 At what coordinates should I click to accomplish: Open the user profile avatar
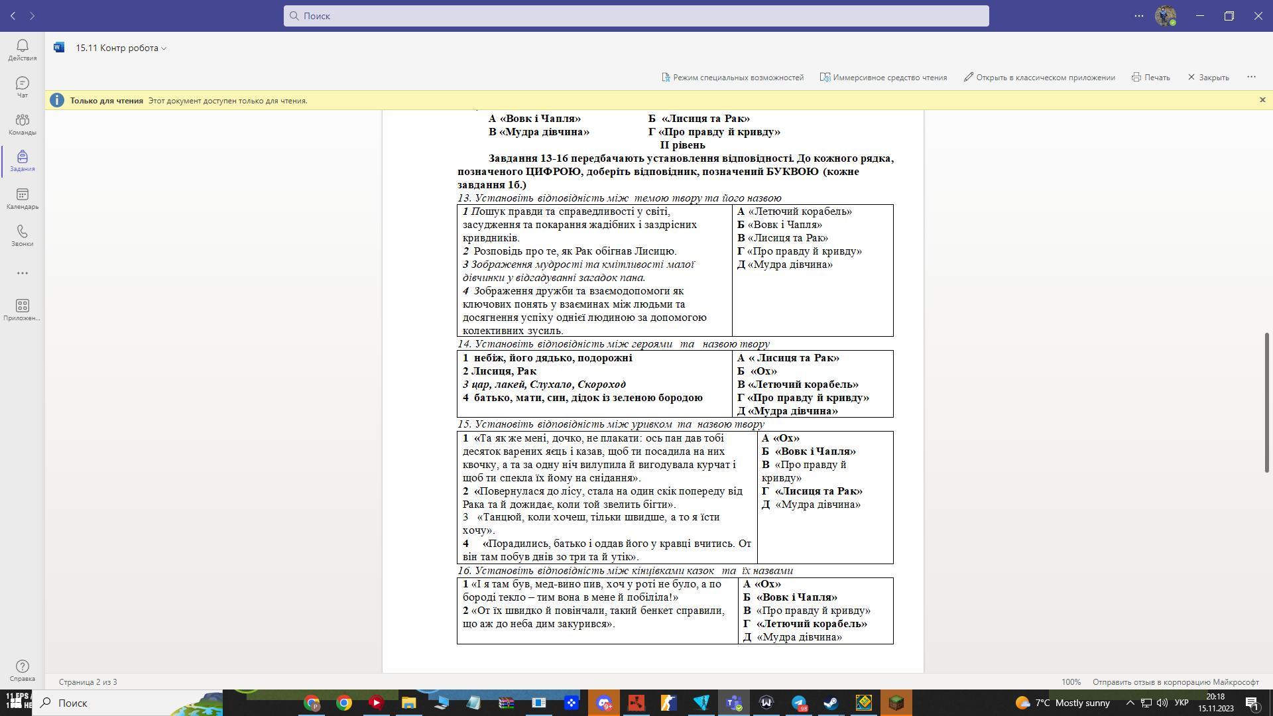pyautogui.click(x=1165, y=16)
